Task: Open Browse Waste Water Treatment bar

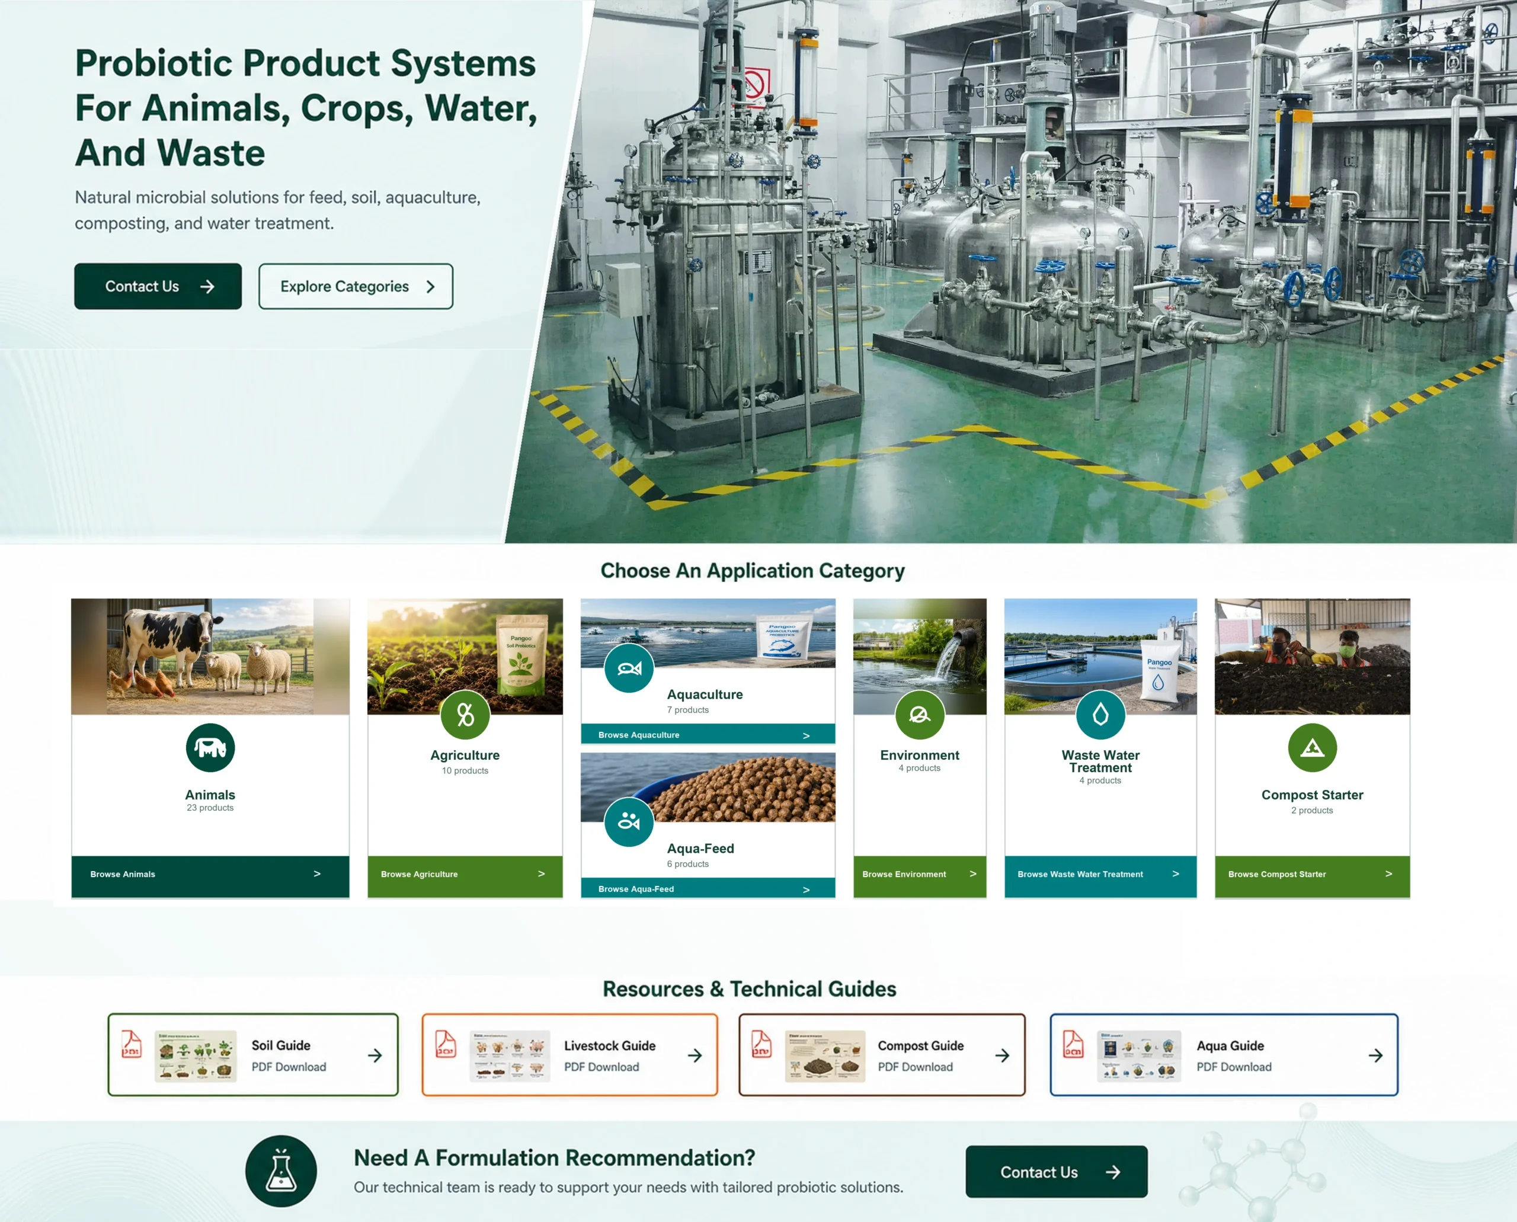Action: [x=1100, y=876]
